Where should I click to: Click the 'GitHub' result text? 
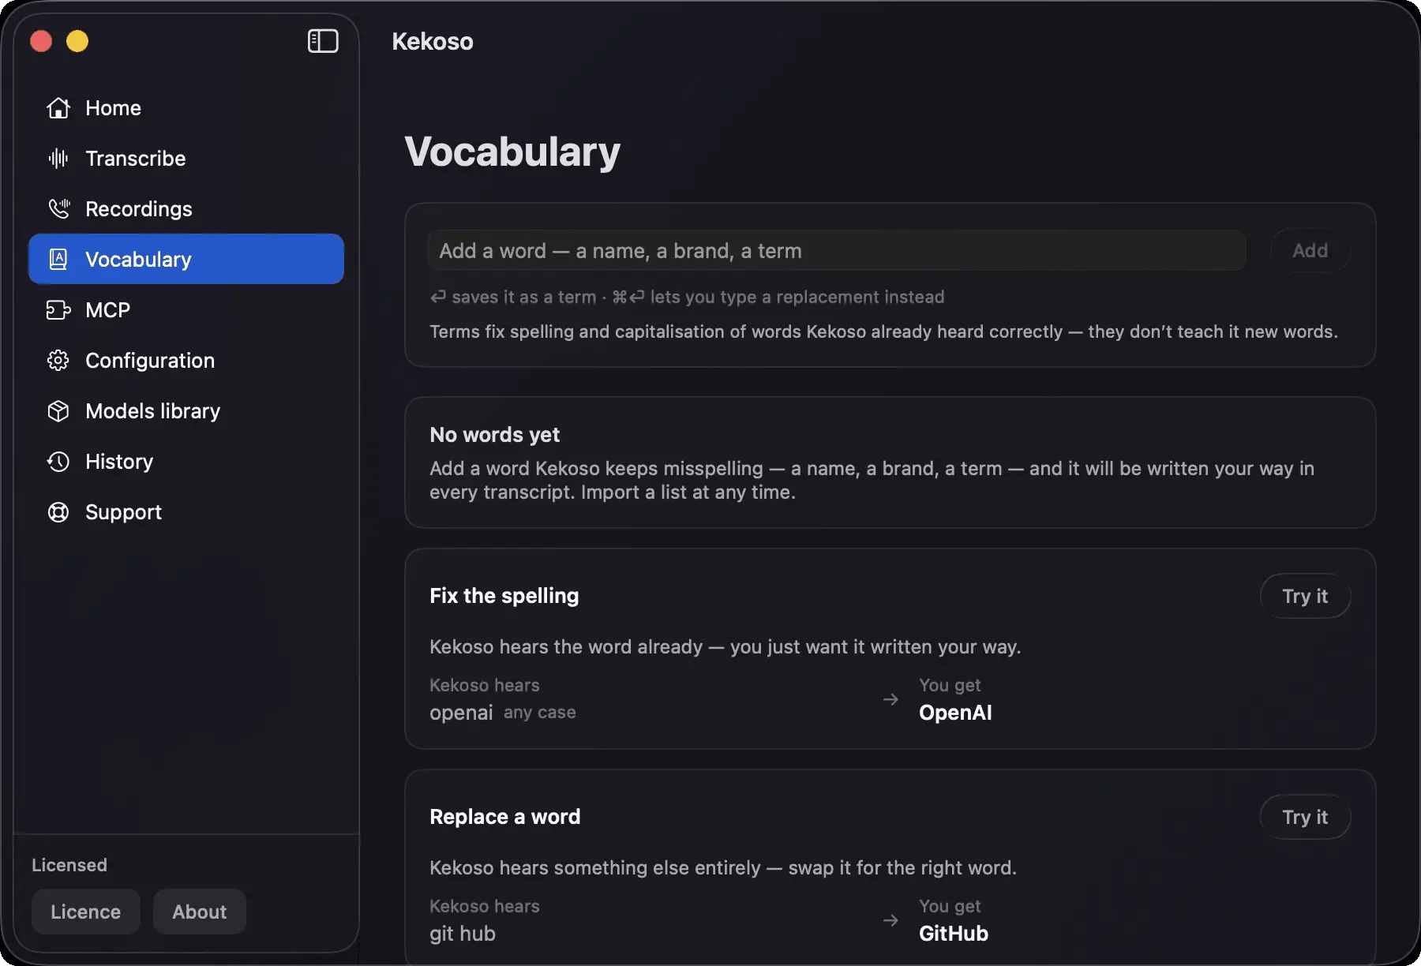tap(954, 934)
